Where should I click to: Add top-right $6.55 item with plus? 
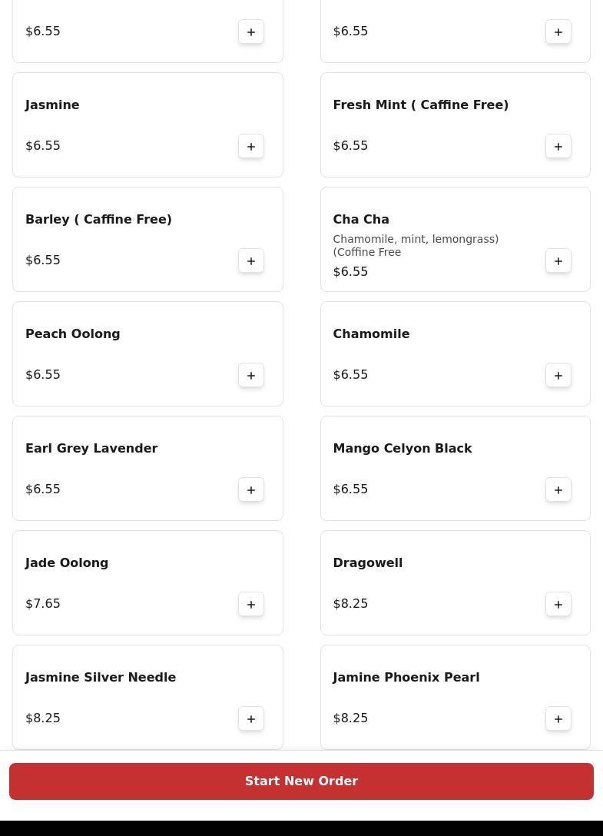coord(558,32)
